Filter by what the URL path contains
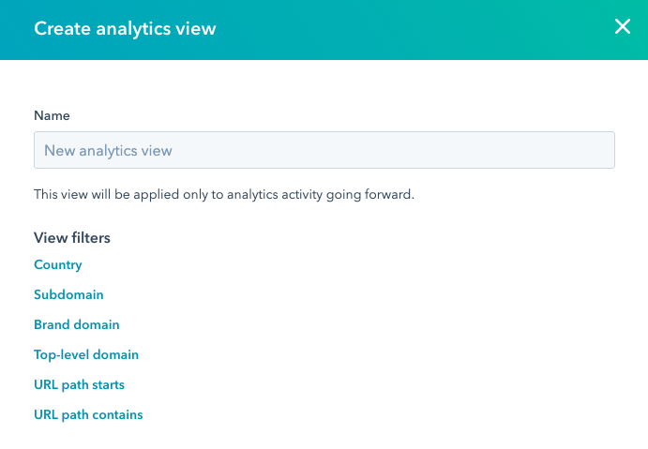The image size is (648, 449). [88, 415]
